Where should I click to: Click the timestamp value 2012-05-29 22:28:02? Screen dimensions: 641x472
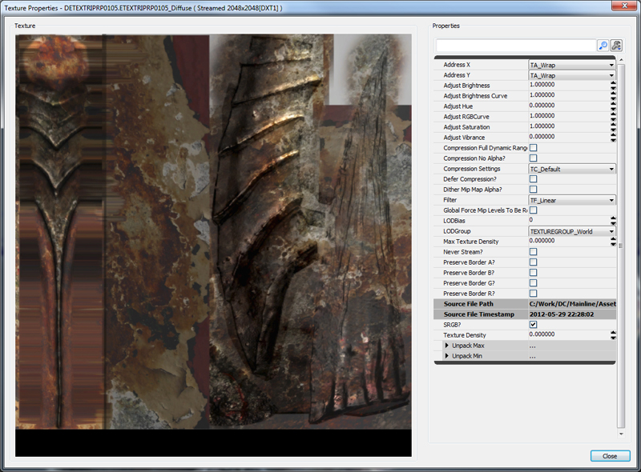click(562, 314)
